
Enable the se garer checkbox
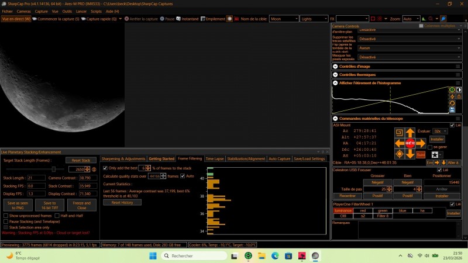[430, 147]
